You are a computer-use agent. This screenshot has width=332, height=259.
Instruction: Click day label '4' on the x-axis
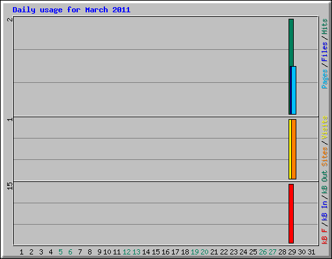click(51, 252)
